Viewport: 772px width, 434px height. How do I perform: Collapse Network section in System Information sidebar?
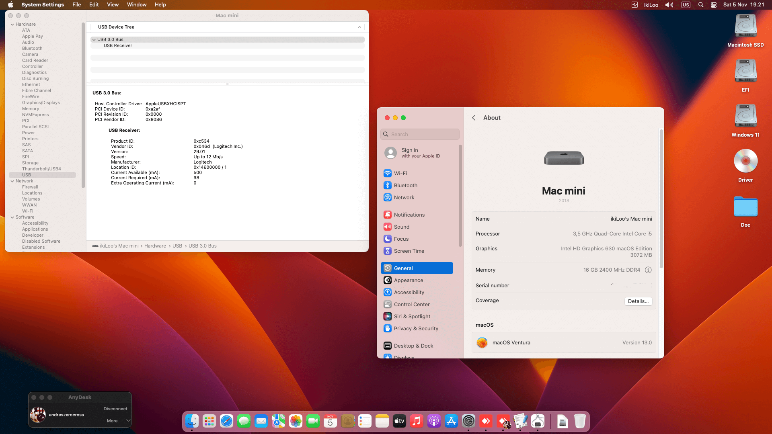pos(12,181)
